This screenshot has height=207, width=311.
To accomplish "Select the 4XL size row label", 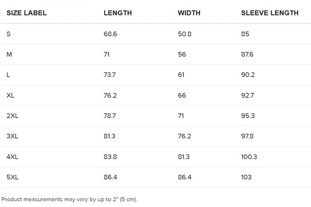I will pos(13,157).
